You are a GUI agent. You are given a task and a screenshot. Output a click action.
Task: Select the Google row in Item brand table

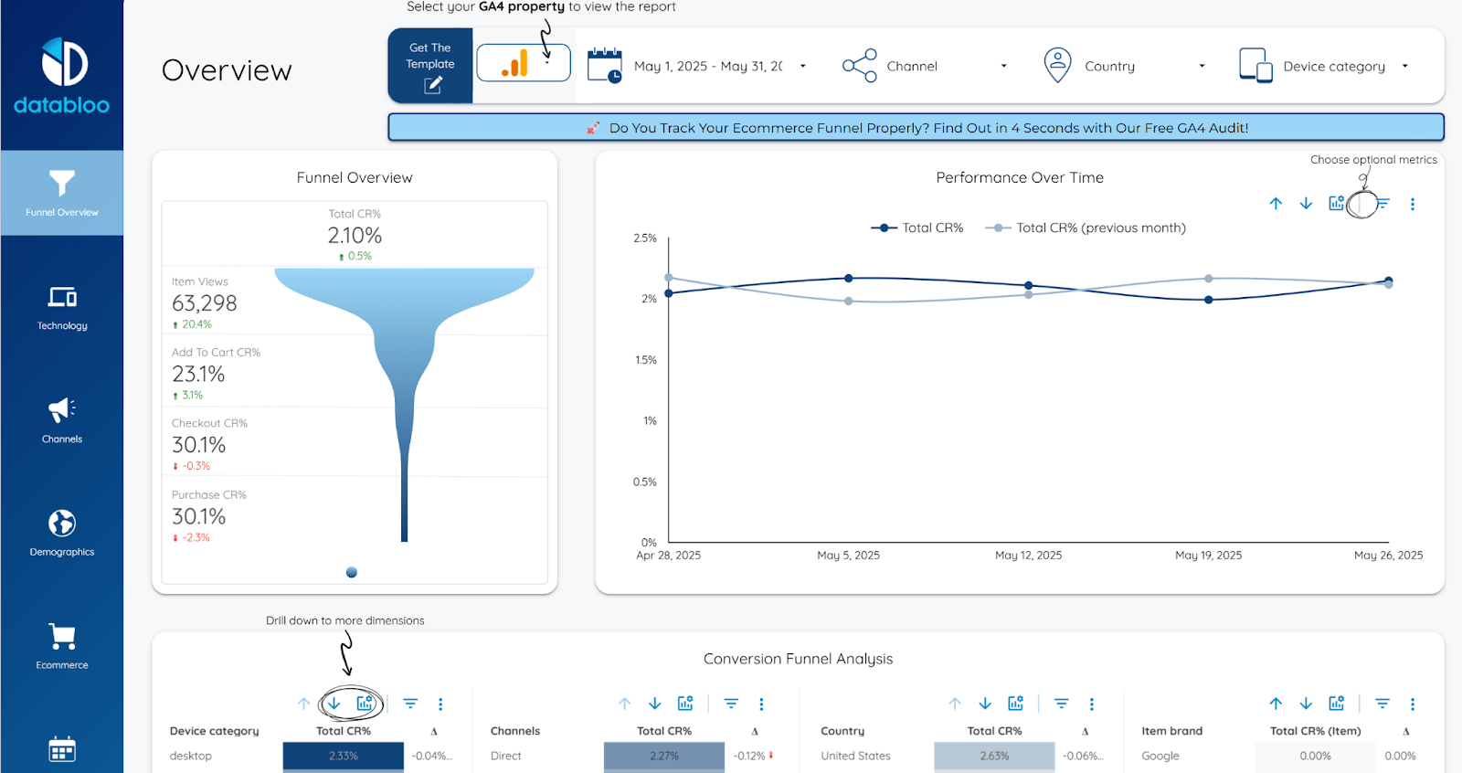[1283, 756]
